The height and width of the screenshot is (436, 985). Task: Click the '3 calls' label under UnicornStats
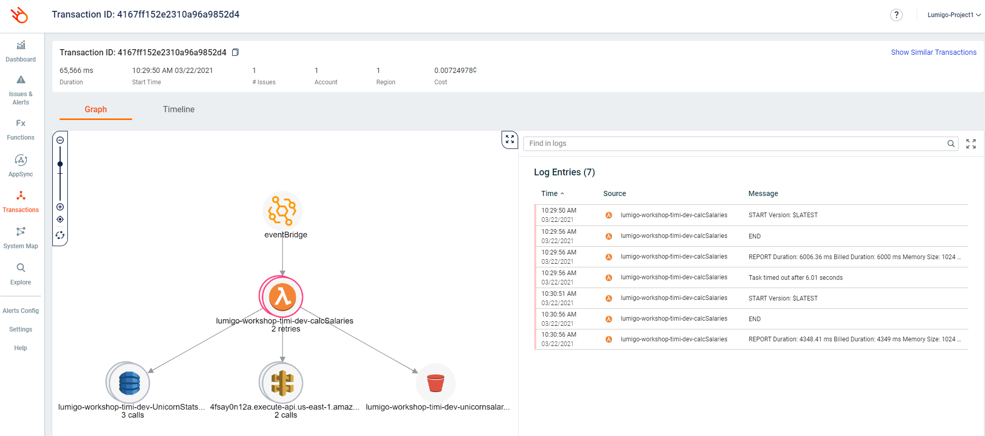pos(133,415)
